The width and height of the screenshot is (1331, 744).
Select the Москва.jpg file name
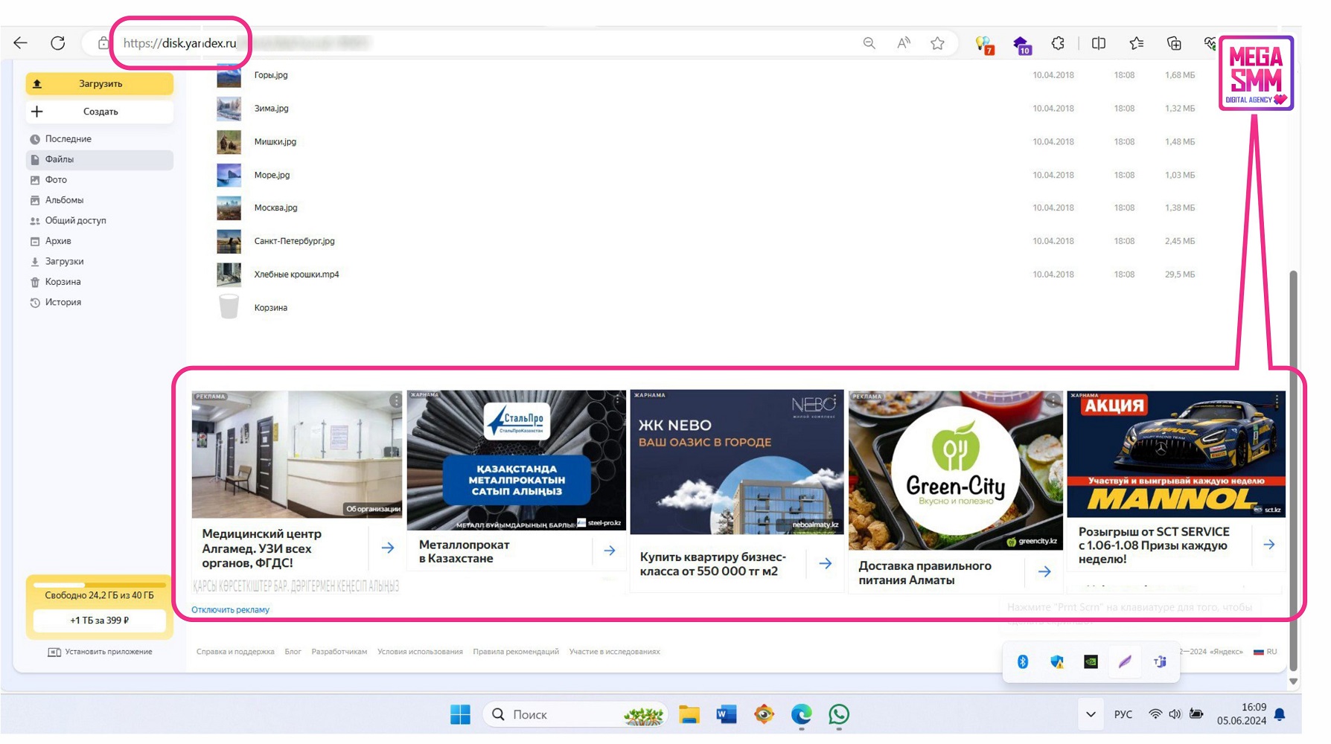275,208
